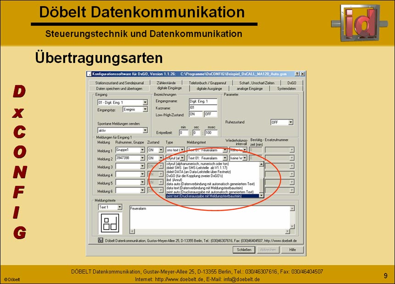Screen dimensions: 395x284
Task: Close the DxGO configuration dialog via X
Action: tap(302, 74)
